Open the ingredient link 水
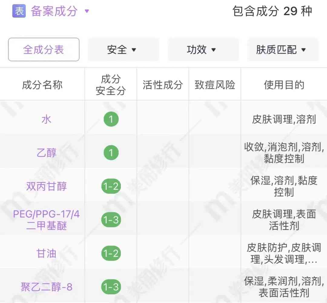Screen dimensions: 327x303 46,119
